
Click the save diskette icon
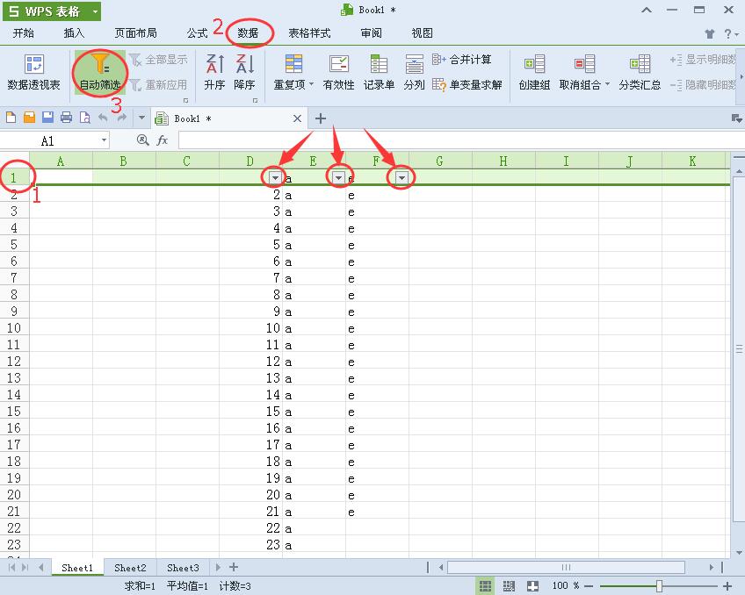48,118
